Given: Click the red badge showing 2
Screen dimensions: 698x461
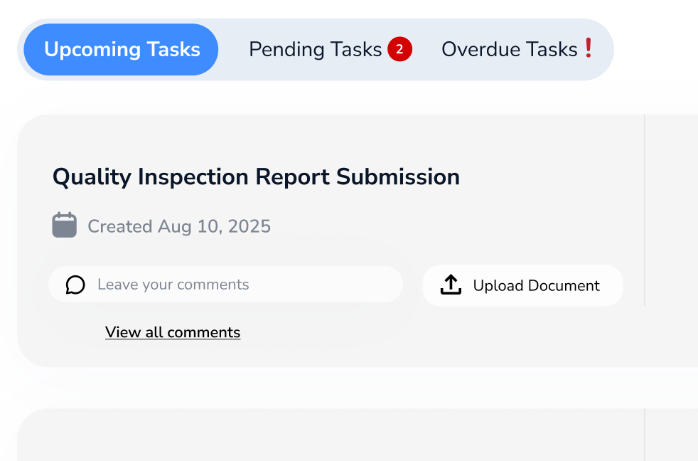Looking at the screenshot, I should click(399, 50).
